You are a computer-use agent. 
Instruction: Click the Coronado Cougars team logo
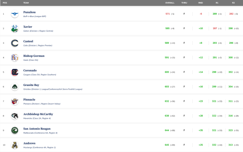click(15, 72)
